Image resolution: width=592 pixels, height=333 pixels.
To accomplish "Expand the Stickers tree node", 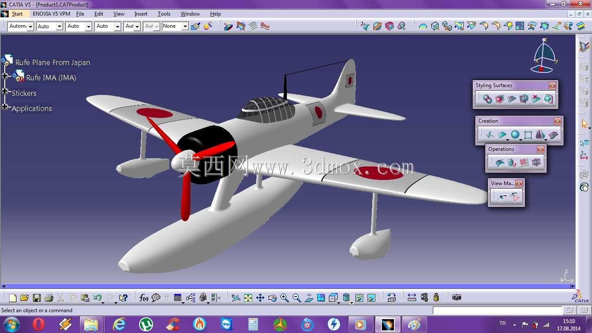I will tap(5, 91).
